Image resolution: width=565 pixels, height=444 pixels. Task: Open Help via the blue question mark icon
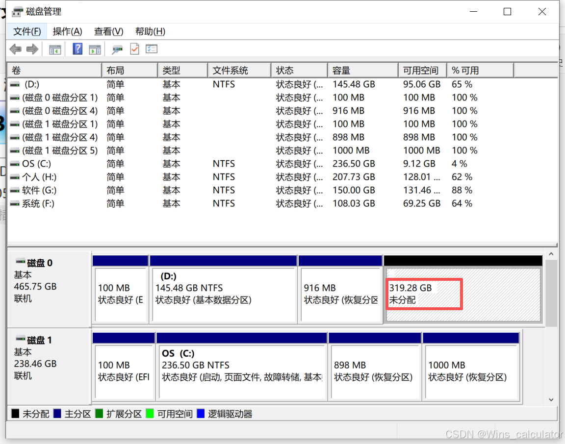pyautogui.click(x=77, y=49)
